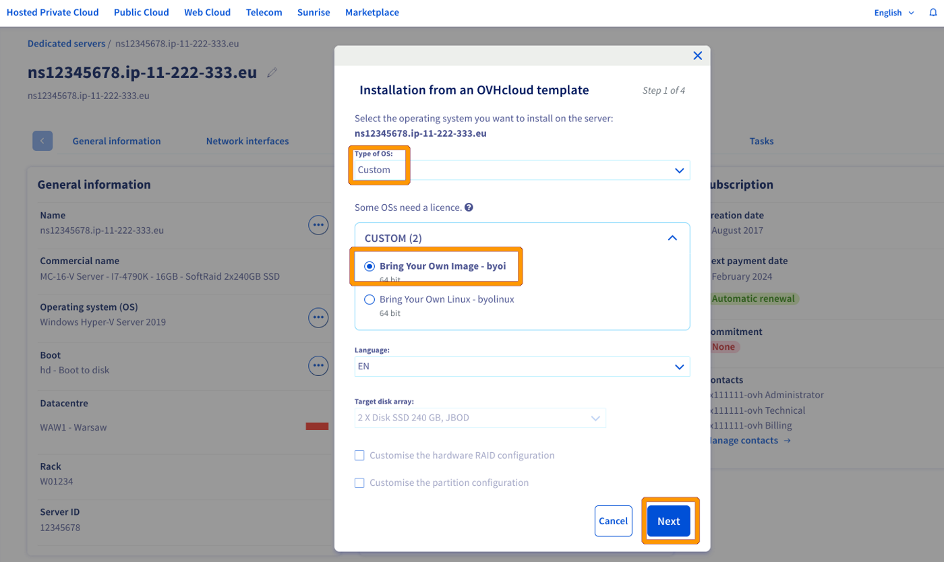Screen dimensions: 944x562
Task: Tick Customise the hardware RAID configuration checkbox
Action: click(x=360, y=456)
